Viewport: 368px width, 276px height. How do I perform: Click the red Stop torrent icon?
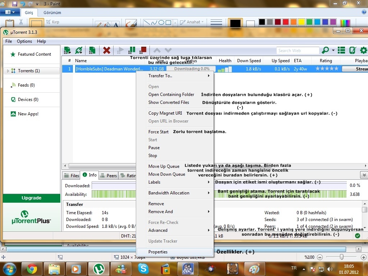click(143, 50)
